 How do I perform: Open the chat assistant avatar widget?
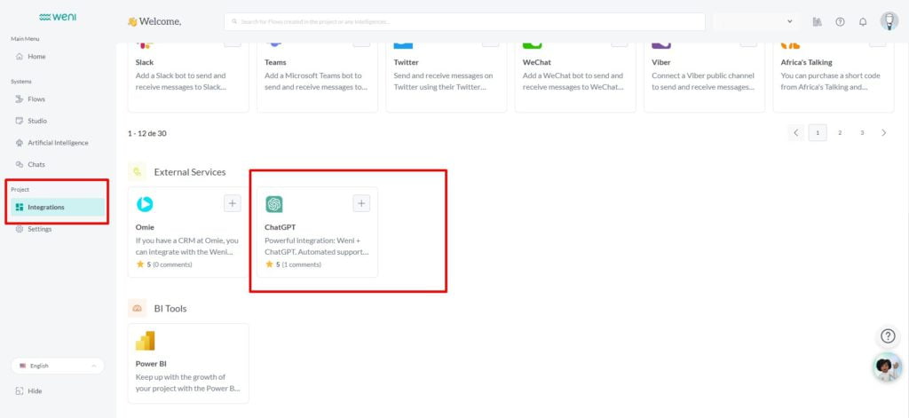pos(887,367)
